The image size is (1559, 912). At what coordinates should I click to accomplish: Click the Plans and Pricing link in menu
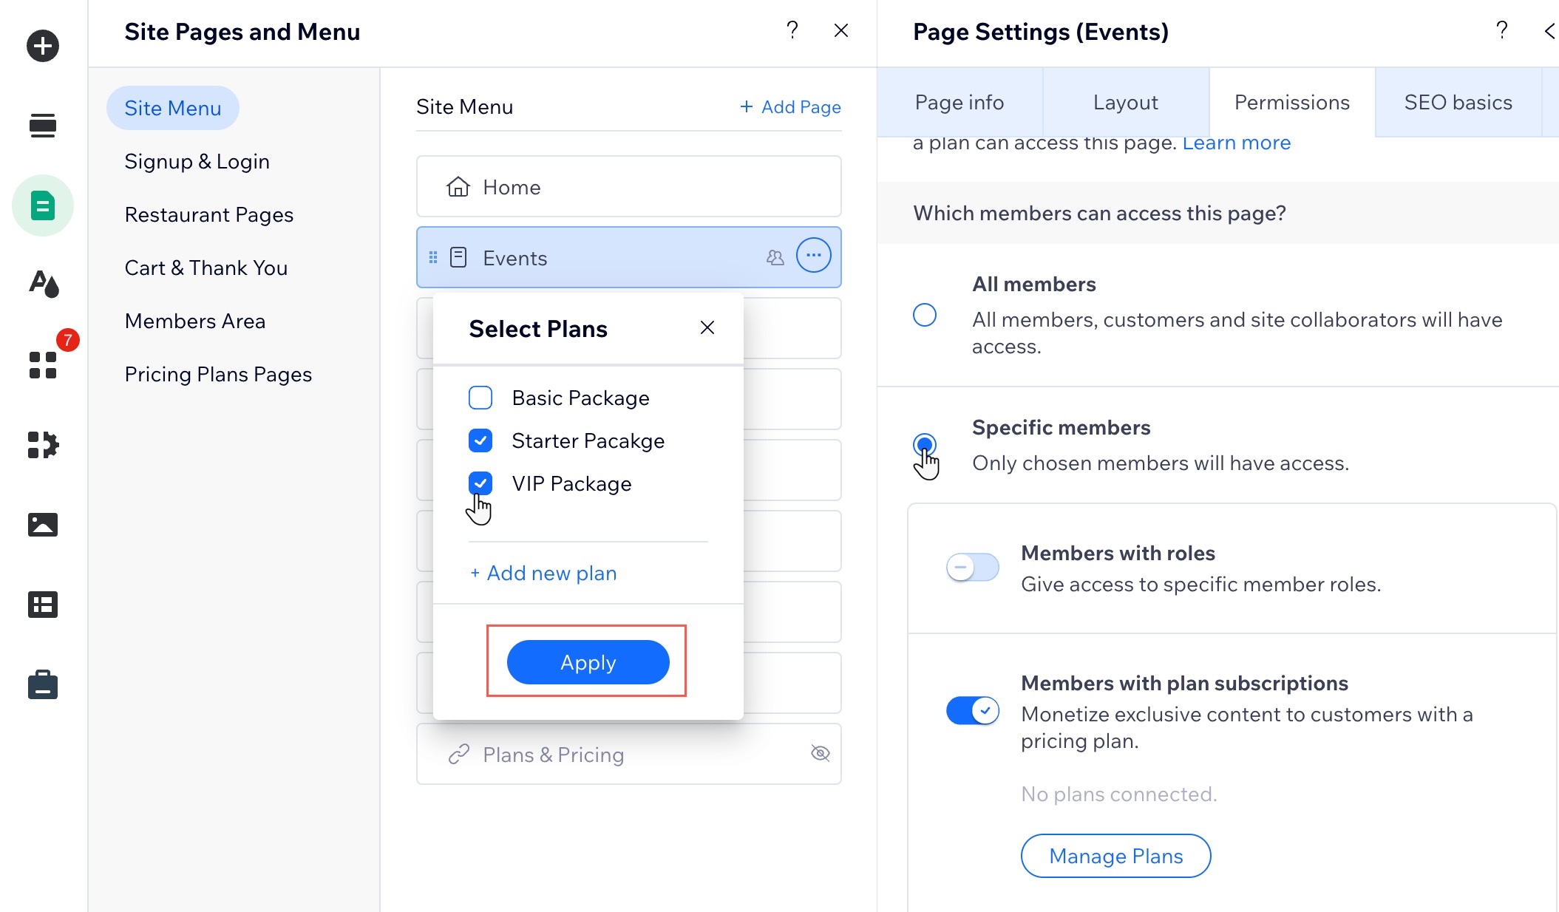(554, 754)
